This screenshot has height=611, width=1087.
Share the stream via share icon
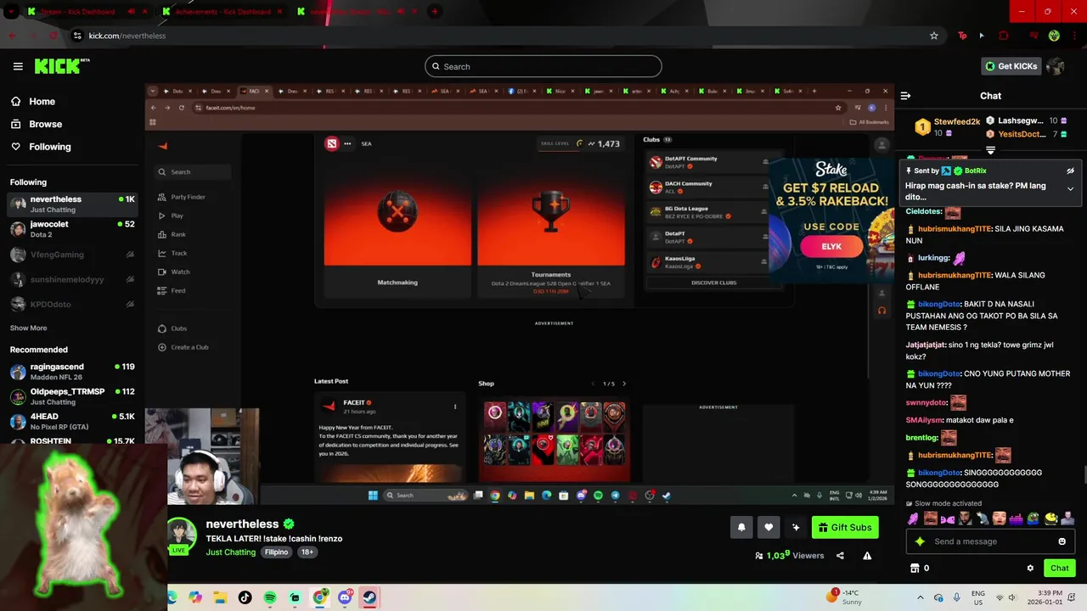point(840,556)
